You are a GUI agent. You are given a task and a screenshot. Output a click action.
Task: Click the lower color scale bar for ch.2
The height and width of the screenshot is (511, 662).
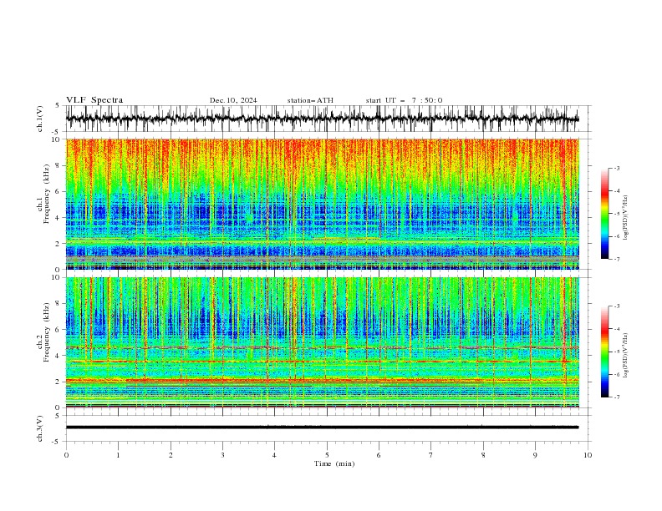click(605, 352)
